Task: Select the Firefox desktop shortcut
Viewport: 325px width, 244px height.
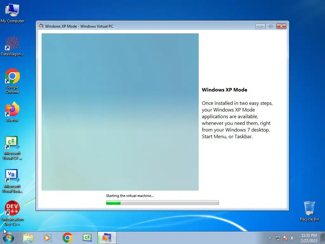Action: [x=12, y=112]
